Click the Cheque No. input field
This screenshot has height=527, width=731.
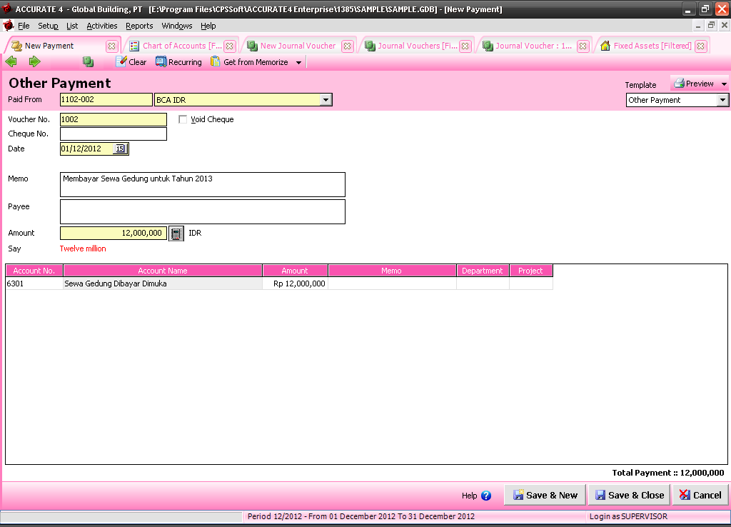[114, 134]
